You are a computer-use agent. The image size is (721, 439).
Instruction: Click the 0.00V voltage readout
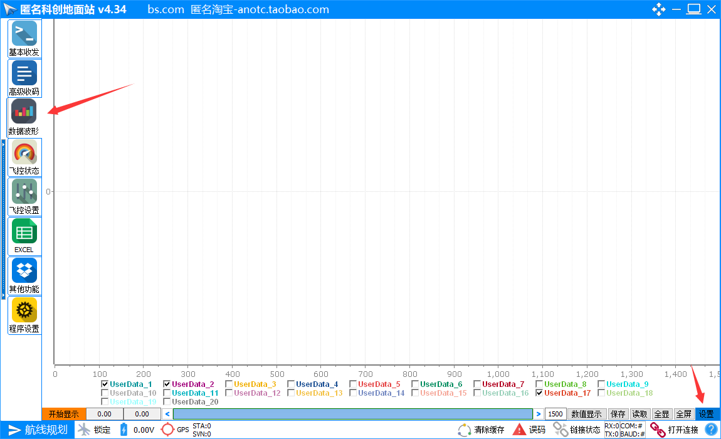point(144,430)
